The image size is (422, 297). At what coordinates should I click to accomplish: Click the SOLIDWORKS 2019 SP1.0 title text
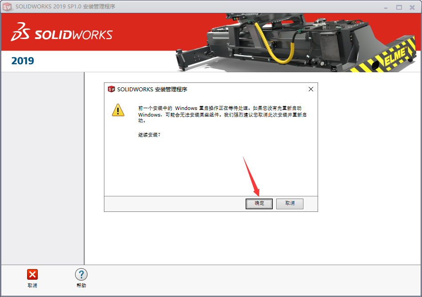click(x=65, y=7)
